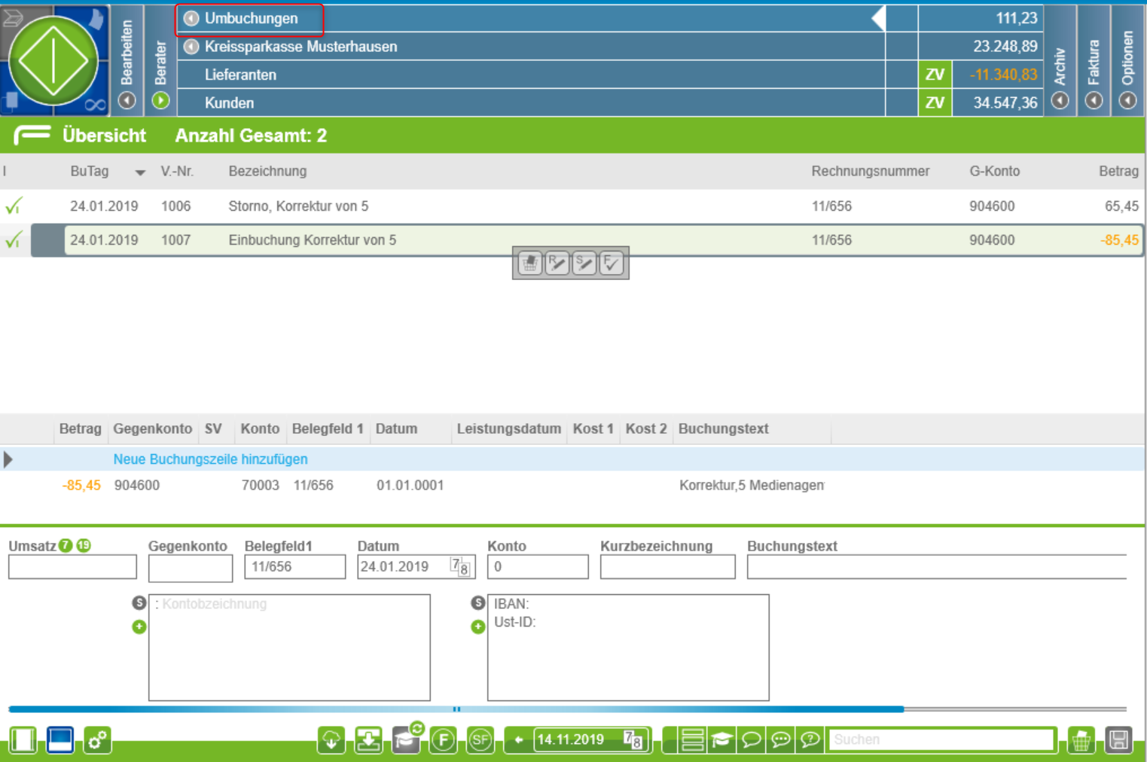Click the S pencil edit icon
This screenshot has height=762, width=1147.
pos(584,263)
